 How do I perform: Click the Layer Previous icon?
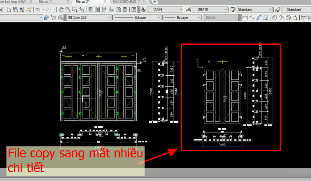tap(60, 17)
